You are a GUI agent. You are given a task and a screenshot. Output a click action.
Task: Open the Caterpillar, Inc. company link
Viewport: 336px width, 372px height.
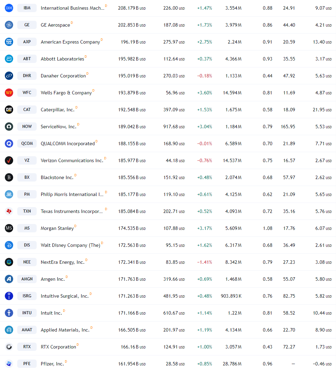[57, 110]
